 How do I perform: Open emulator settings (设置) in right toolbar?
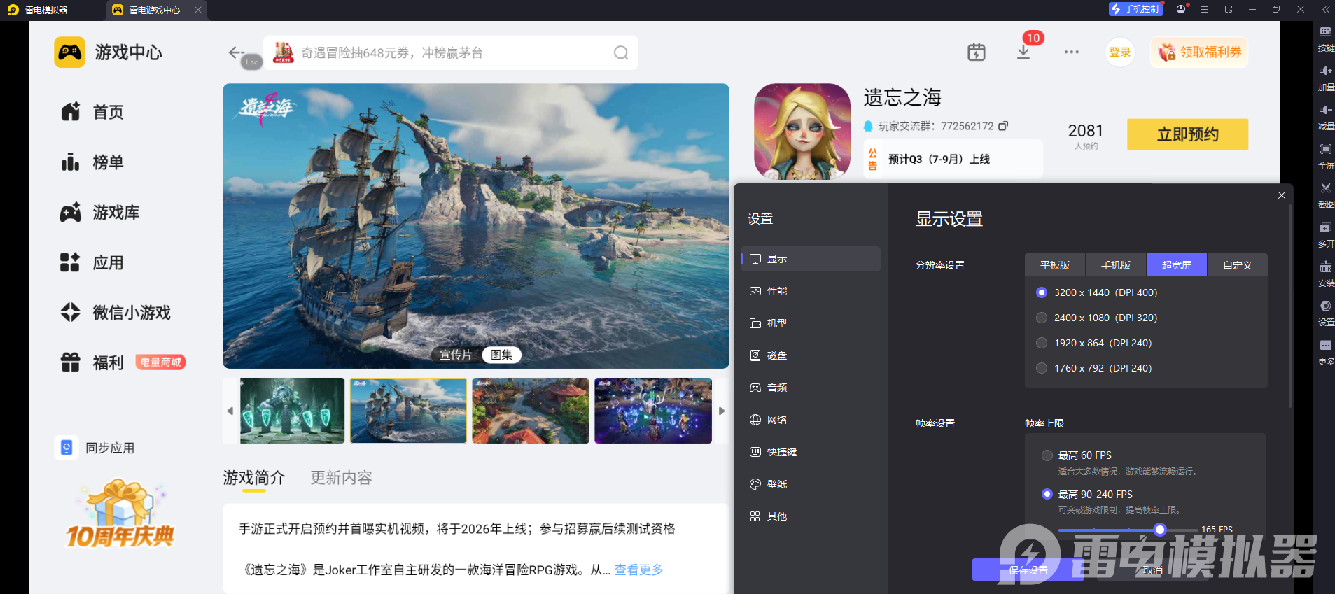click(x=1325, y=306)
